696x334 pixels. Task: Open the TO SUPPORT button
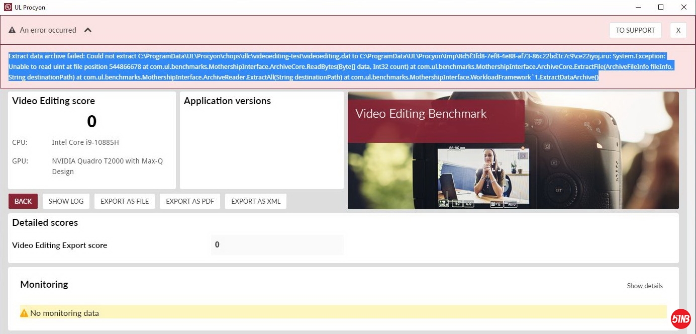click(x=635, y=30)
